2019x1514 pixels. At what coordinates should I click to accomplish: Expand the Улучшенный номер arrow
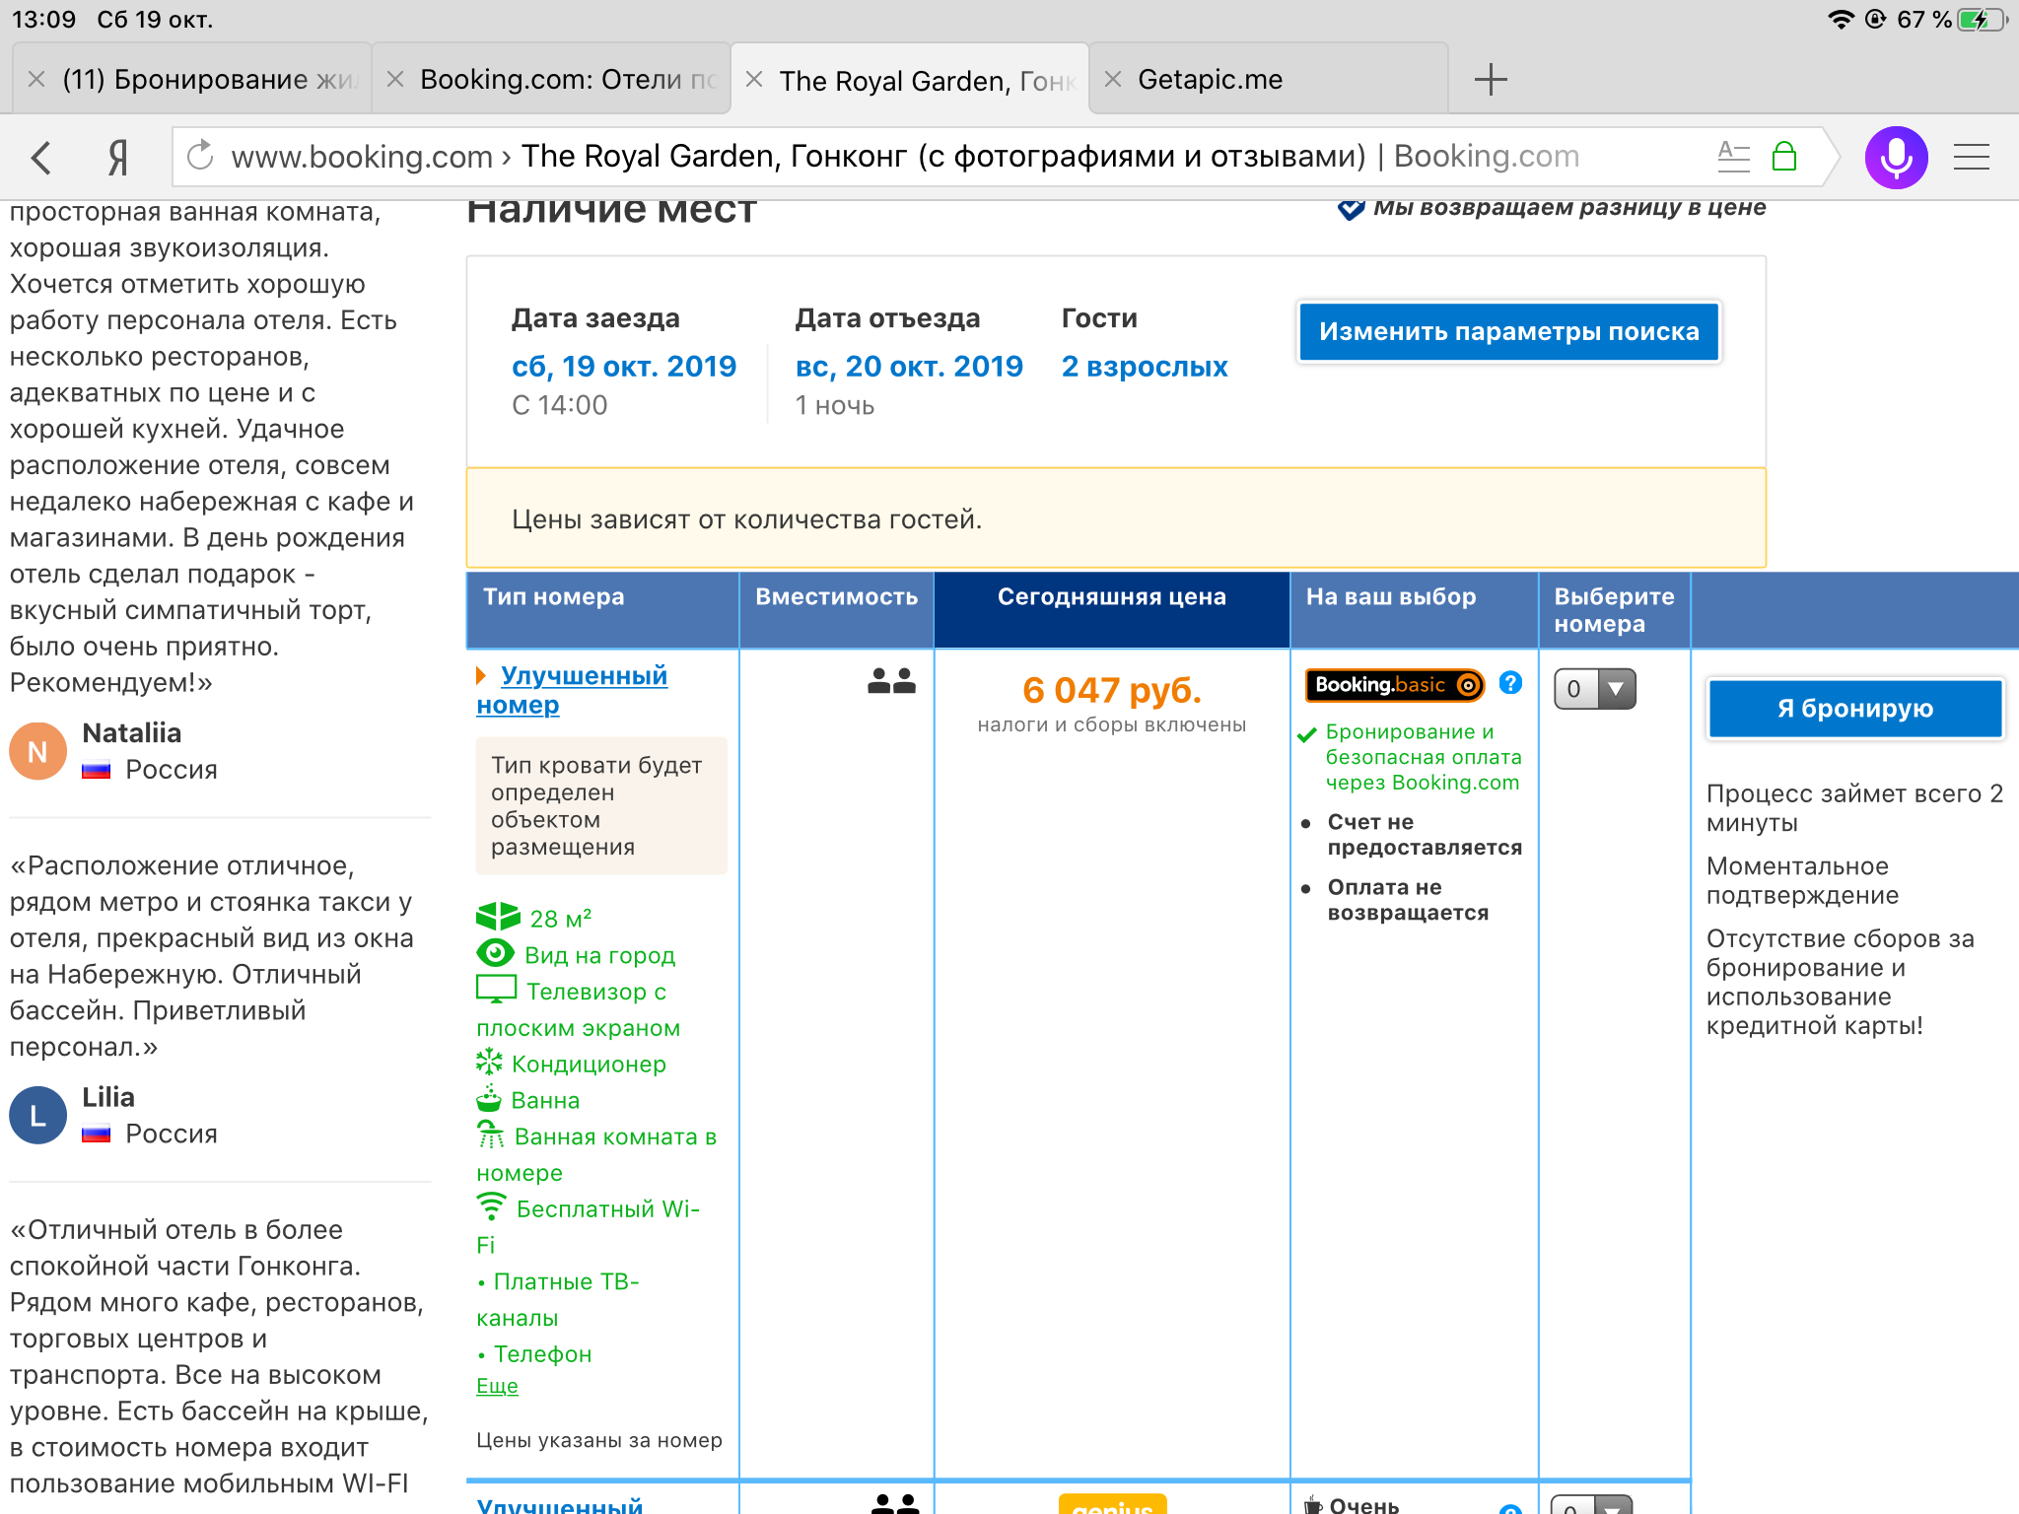pyautogui.click(x=481, y=676)
